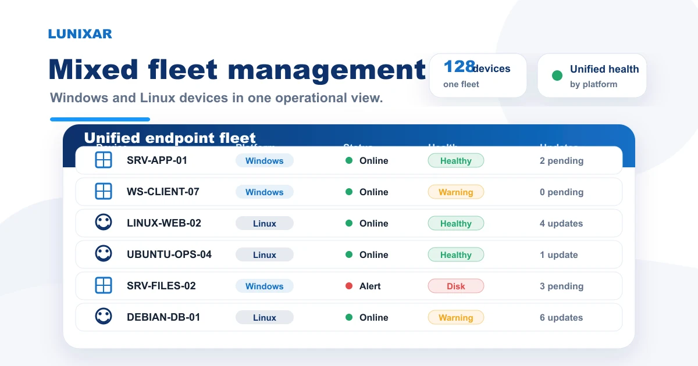Click Healthy badge on SRV-APP-01 row
Viewport: 698px width, 366px height.
456,161
